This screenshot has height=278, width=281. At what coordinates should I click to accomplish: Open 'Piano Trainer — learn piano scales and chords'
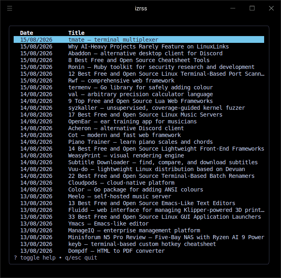click(x=139, y=142)
